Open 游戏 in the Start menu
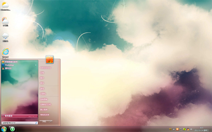 [x=42, y=89]
